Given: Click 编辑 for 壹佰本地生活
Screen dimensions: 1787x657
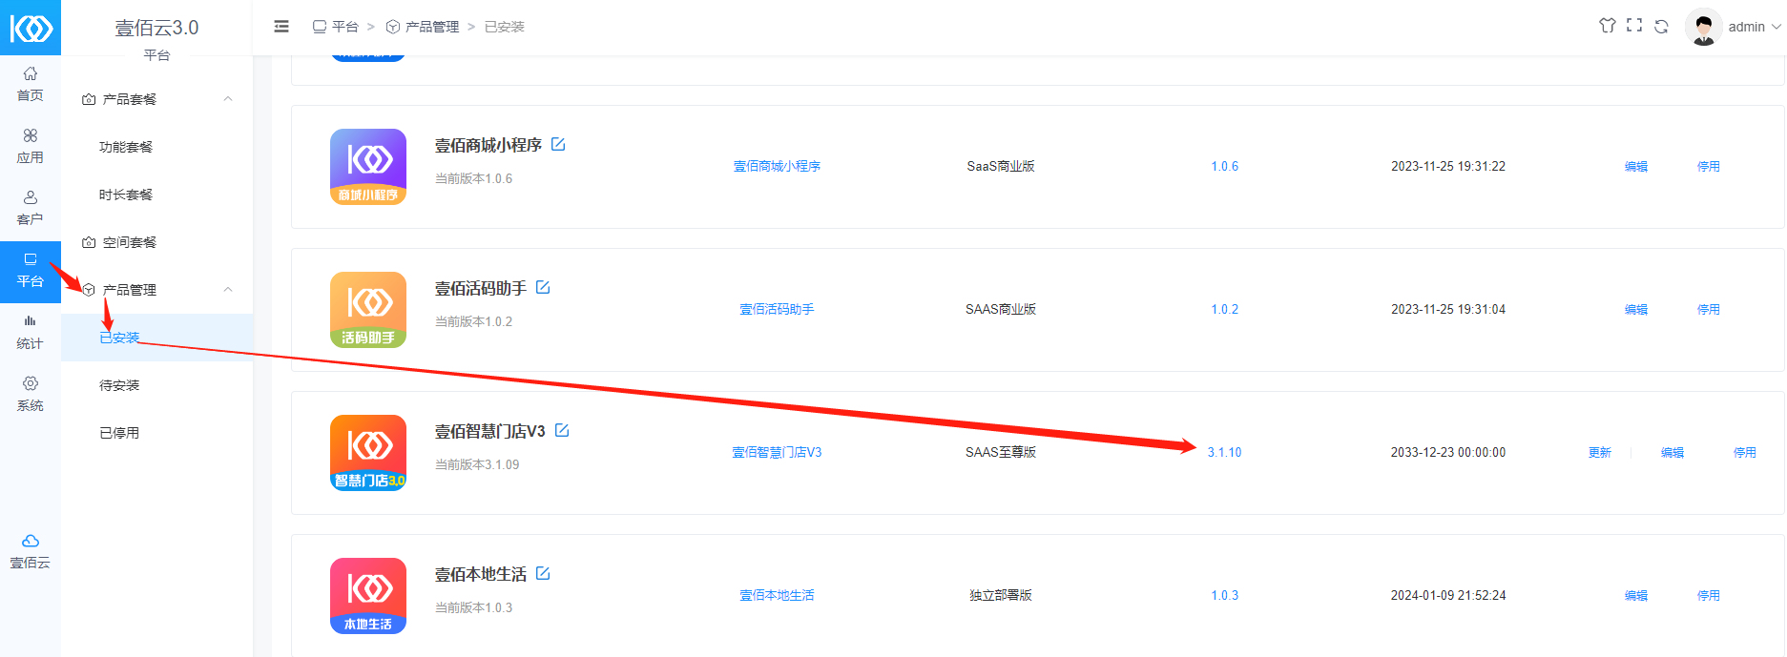Looking at the screenshot, I should 1636,595.
